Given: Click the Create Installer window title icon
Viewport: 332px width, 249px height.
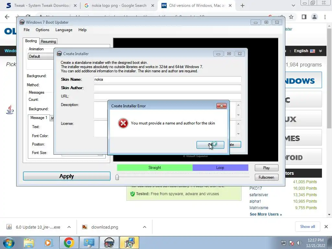Looking at the screenshot, I should 59,54.
